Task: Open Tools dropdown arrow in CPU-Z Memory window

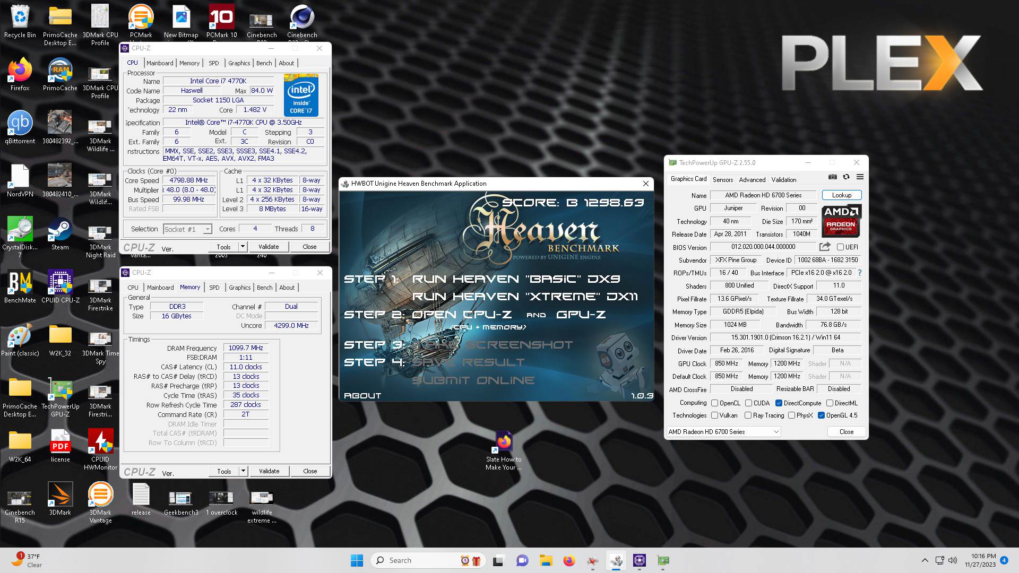Action: coord(243,471)
